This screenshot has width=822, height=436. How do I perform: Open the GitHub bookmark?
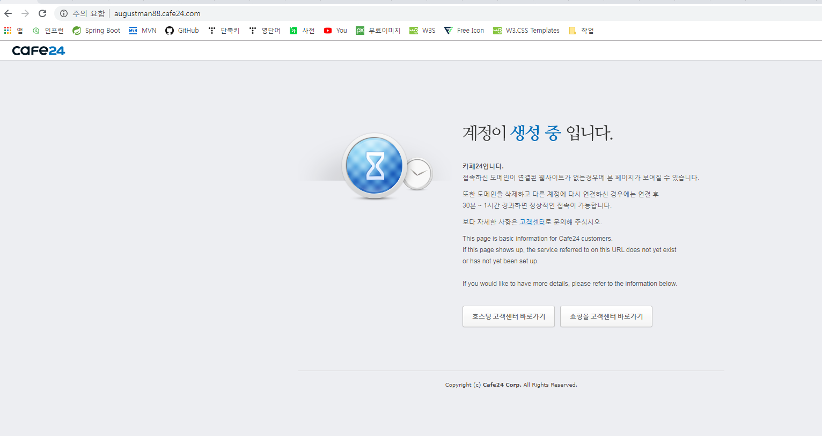point(182,31)
